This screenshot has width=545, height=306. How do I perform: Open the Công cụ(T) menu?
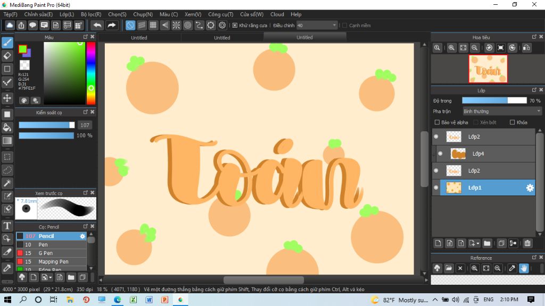[221, 14]
